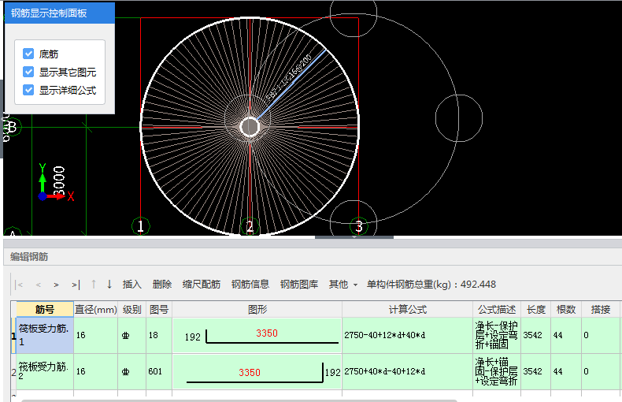Click the 级别 column header

click(x=131, y=310)
